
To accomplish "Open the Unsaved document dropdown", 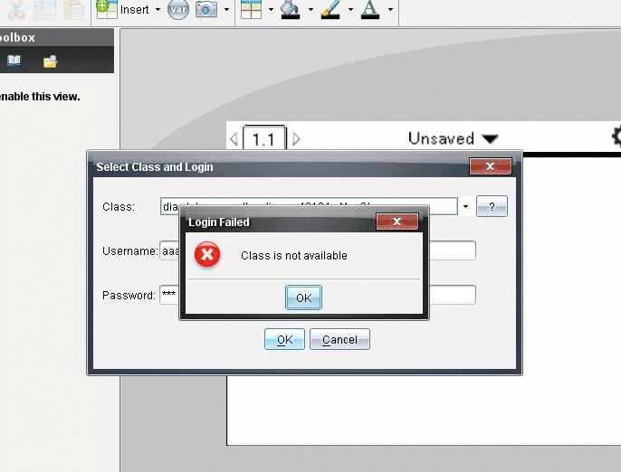I will [x=453, y=138].
